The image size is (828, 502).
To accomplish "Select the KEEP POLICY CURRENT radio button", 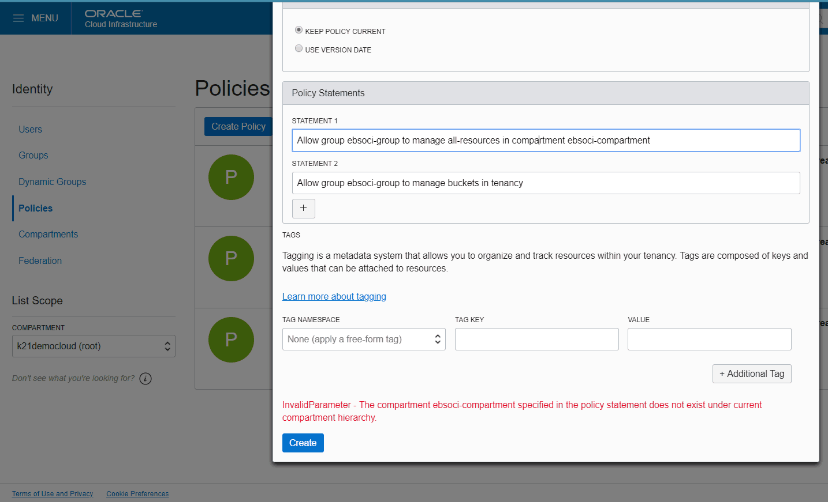I will click(298, 29).
